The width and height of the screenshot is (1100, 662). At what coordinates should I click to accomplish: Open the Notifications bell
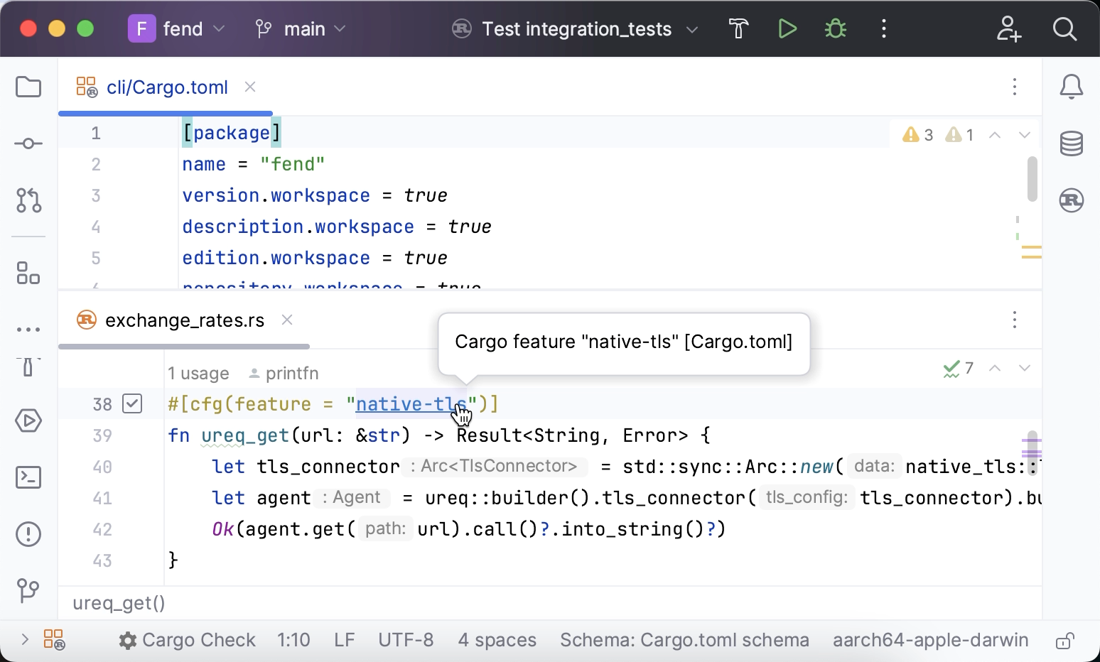click(x=1072, y=86)
